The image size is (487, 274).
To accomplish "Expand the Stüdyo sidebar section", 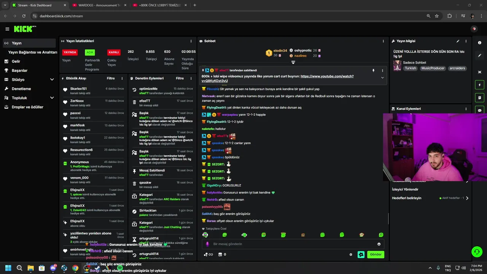I will tap(52, 80).
